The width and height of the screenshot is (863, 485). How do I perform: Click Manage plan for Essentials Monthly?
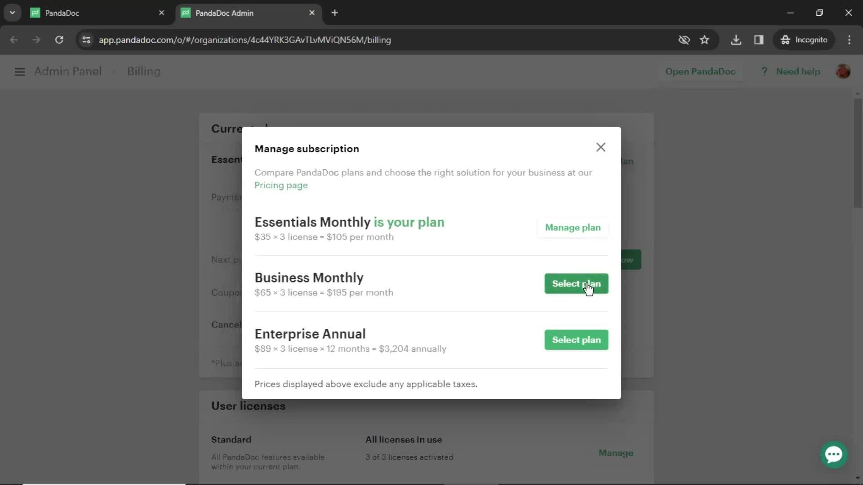[573, 227]
